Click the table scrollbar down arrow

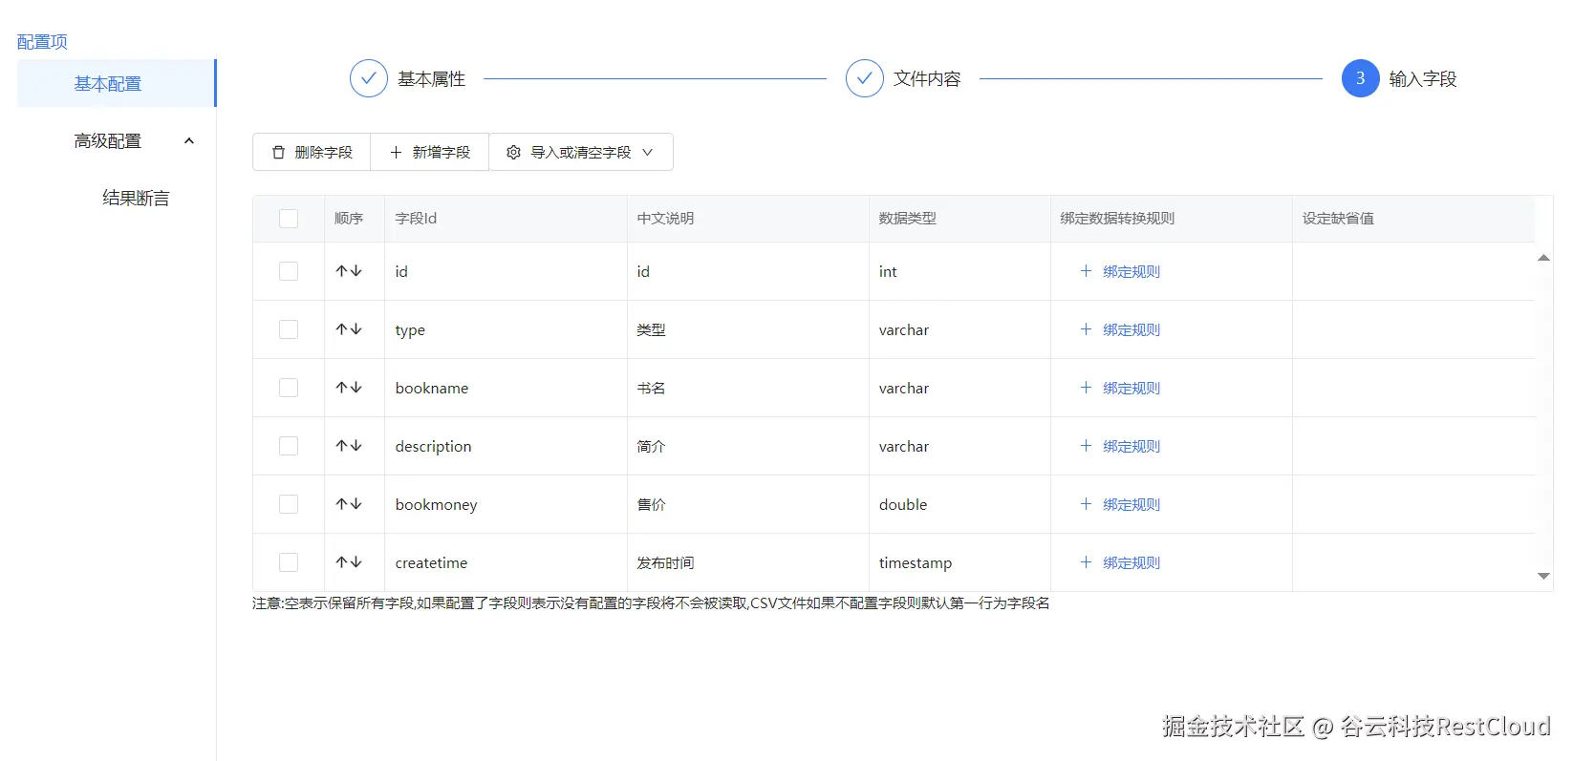[1543, 576]
